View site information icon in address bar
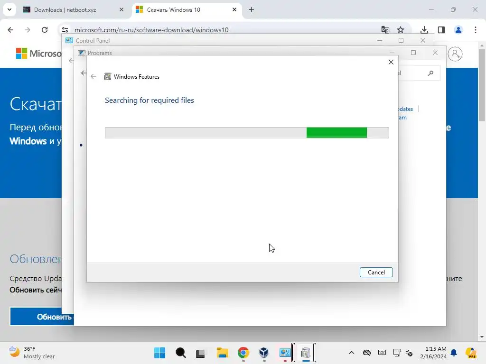 click(65, 30)
